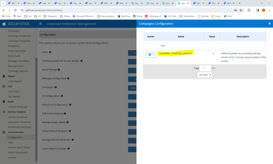Open Entitlement Mindmap in the sidebar
This screenshot has width=273, height=164.
click(x=20, y=127)
